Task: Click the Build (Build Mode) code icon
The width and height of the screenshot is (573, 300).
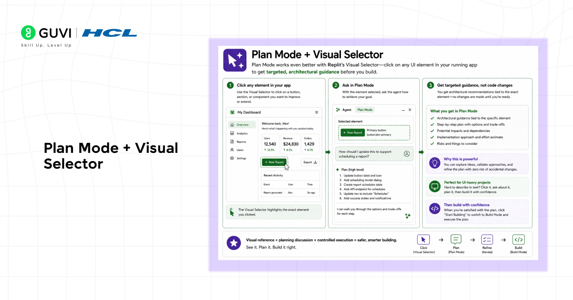Action: pyautogui.click(x=518, y=240)
